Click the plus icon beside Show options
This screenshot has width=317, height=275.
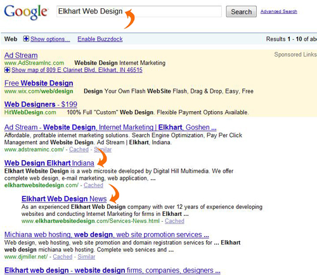[x=26, y=39]
